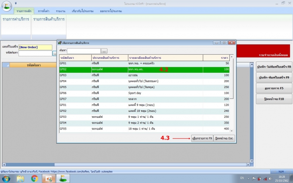Open the รายงาน ribbon tab
The width and height of the screenshot is (293, 183).
pyautogui.click(x=60, y=11)
